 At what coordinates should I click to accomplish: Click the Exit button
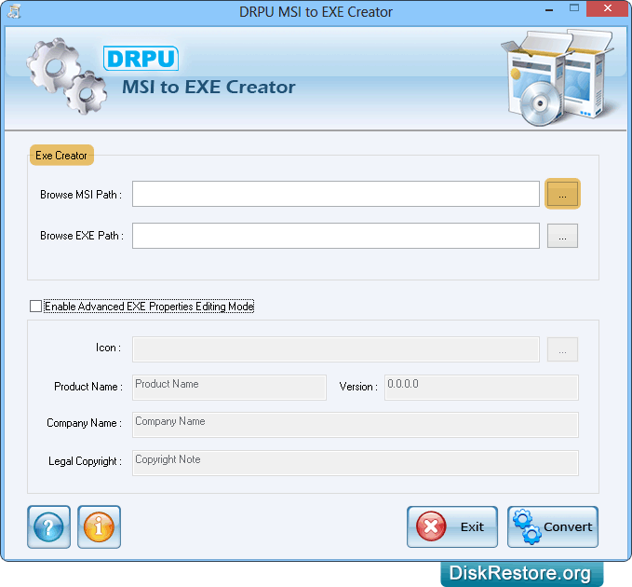coord(452,526)
